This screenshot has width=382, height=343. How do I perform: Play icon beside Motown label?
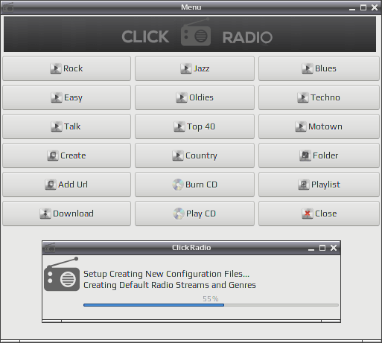pyautogui.click(x=301, y=126)
